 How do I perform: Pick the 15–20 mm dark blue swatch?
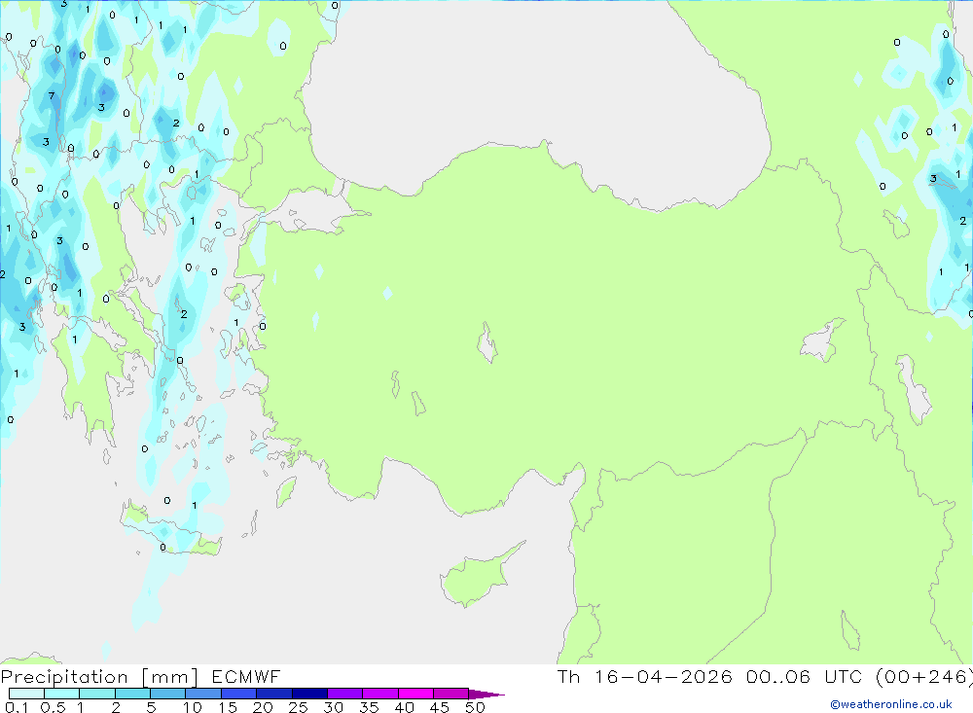[238, 694]
